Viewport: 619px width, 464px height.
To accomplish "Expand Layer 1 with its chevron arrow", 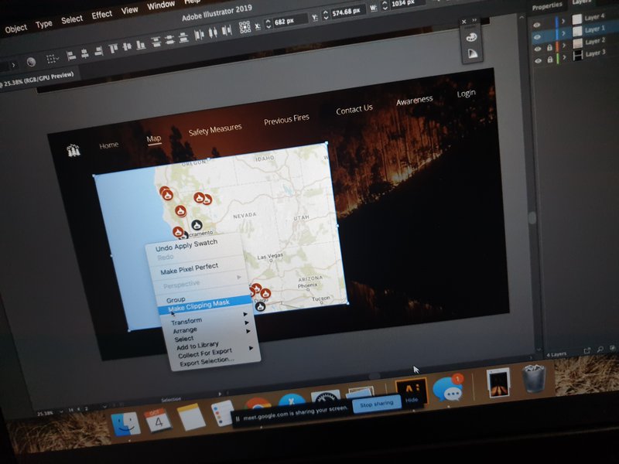I will [x=563, y=32].
